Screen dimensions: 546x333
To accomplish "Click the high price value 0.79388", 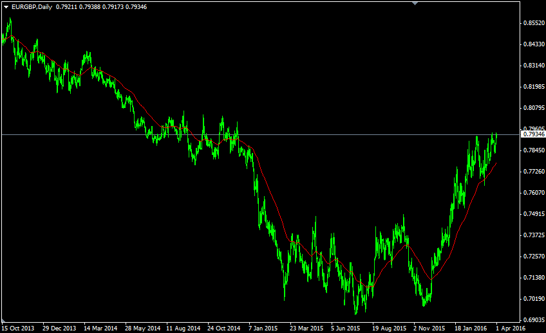I will [89, 7].
